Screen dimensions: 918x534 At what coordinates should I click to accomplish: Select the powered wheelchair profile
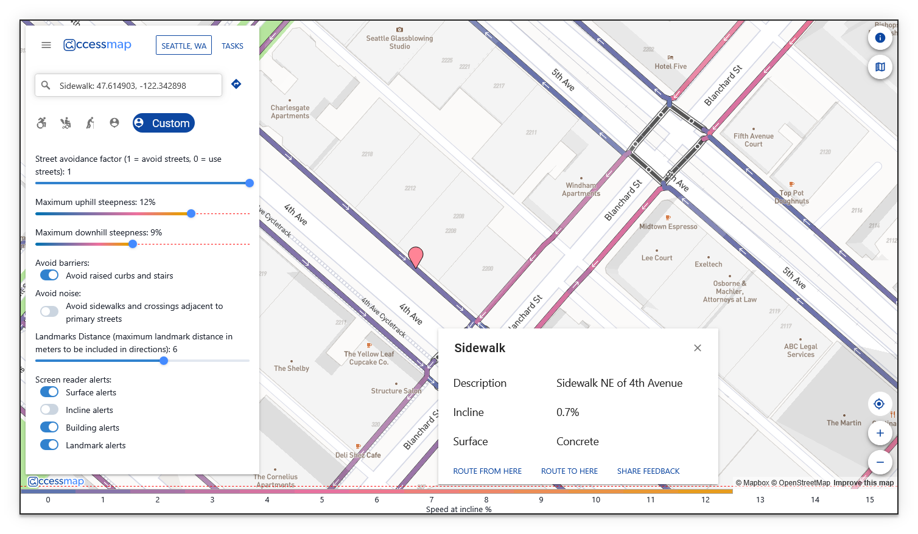coord(66,123)
